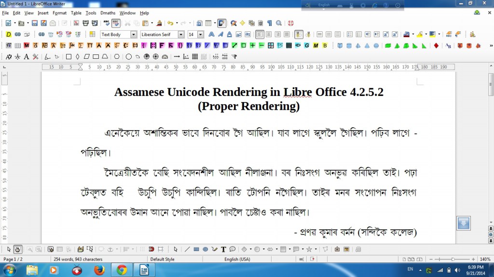
Task: Toggle Align Left paragraph button
Action: click(260, 35)
